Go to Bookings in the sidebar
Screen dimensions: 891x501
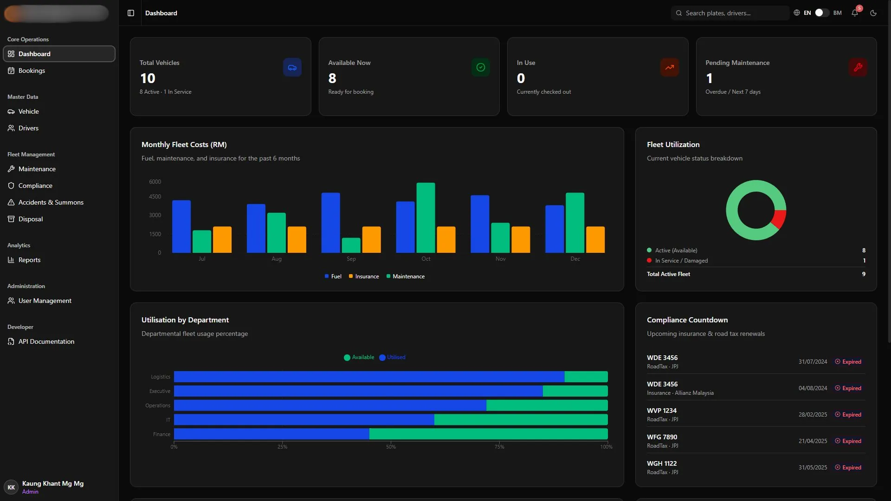pyautogui.click(x=59, y=71)
